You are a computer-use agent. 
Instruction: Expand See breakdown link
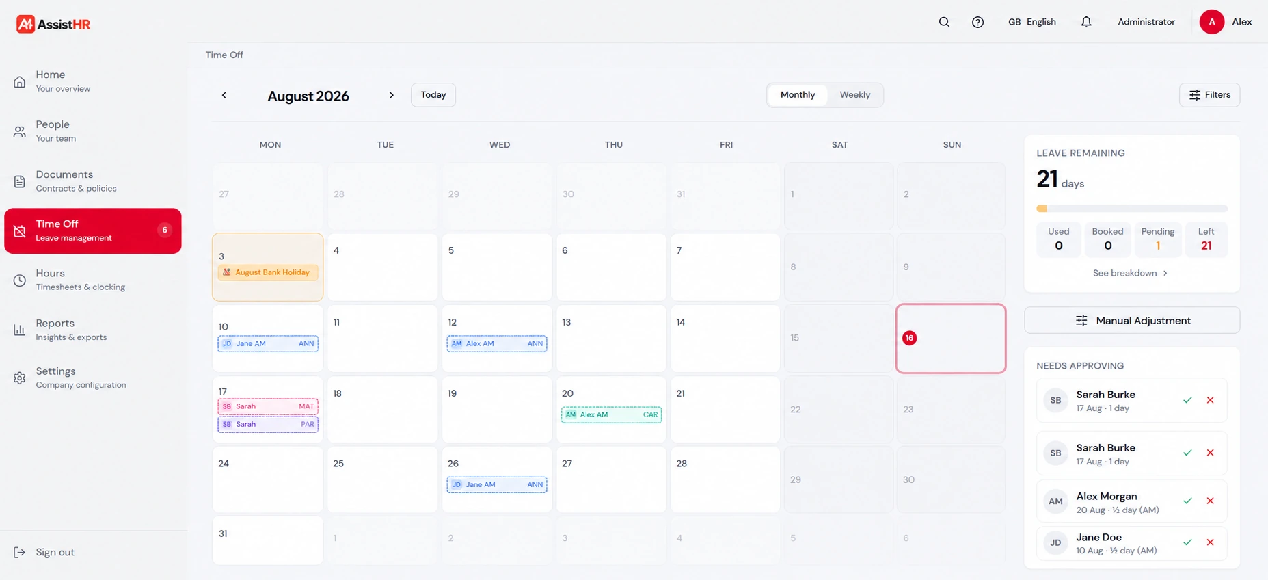(x=1131, y=273)
